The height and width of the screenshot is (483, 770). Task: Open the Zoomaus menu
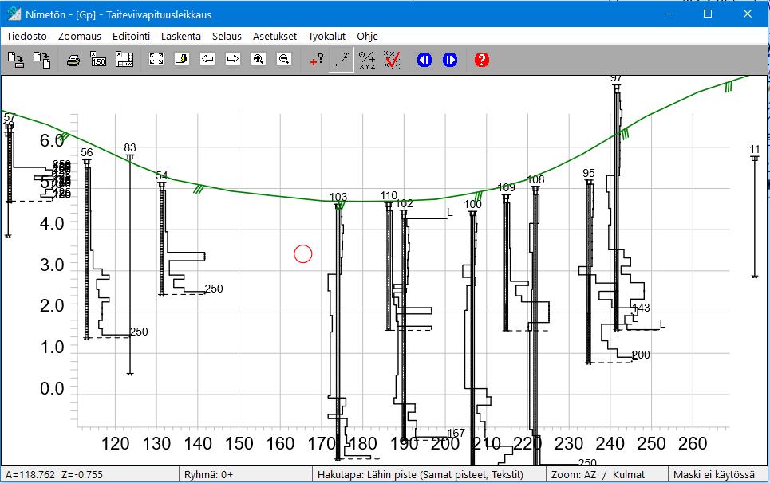[80, 37]
